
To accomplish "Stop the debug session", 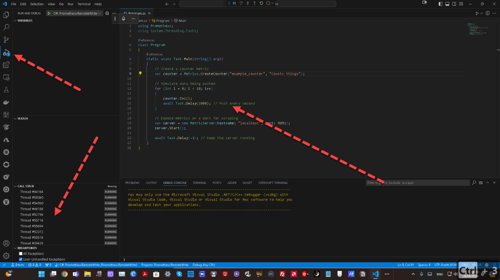I will [268, 3].
